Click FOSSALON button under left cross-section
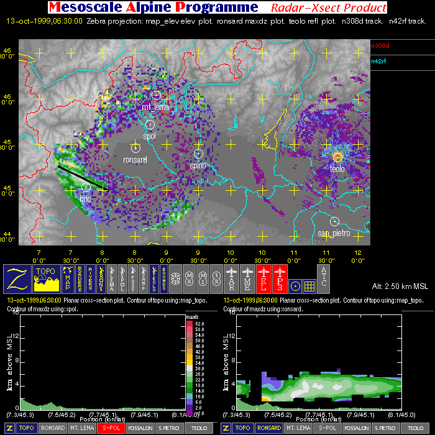The width and height of the screenshot is (435, 435). 140,428
